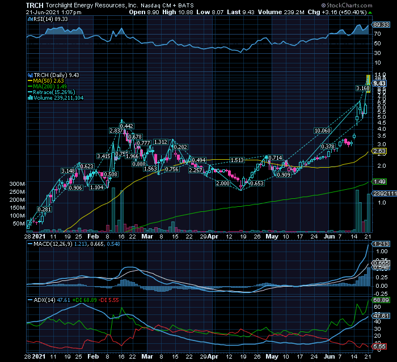Click the Volume 239.2M header value
The height and width of the screenshot is (362, 397).
(281, 12)
